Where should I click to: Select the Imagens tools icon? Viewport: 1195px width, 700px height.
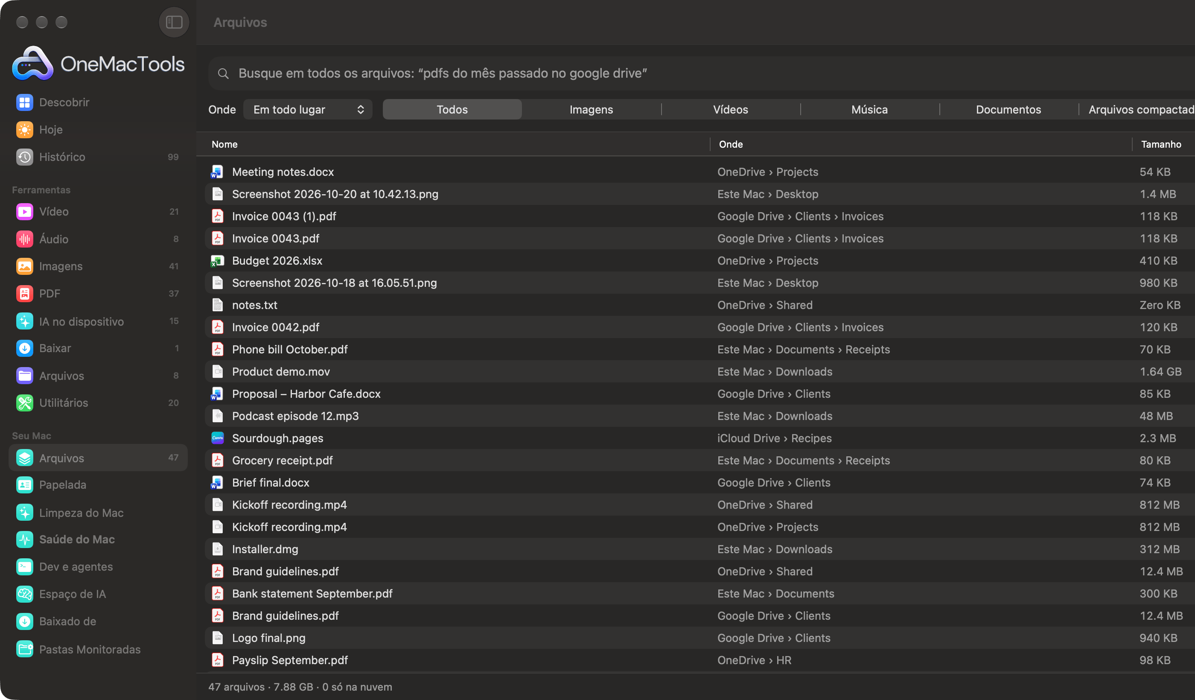tap(25, 266)
